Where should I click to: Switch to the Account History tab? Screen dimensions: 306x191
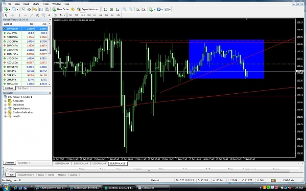click(25, 175)
